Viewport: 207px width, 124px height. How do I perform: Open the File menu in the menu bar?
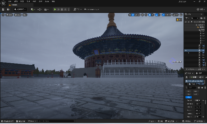point(10,1)
